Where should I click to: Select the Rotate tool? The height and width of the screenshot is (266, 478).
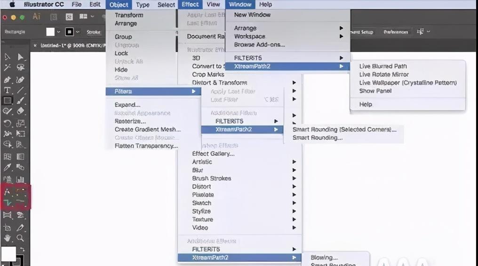[x=8, y=124]
